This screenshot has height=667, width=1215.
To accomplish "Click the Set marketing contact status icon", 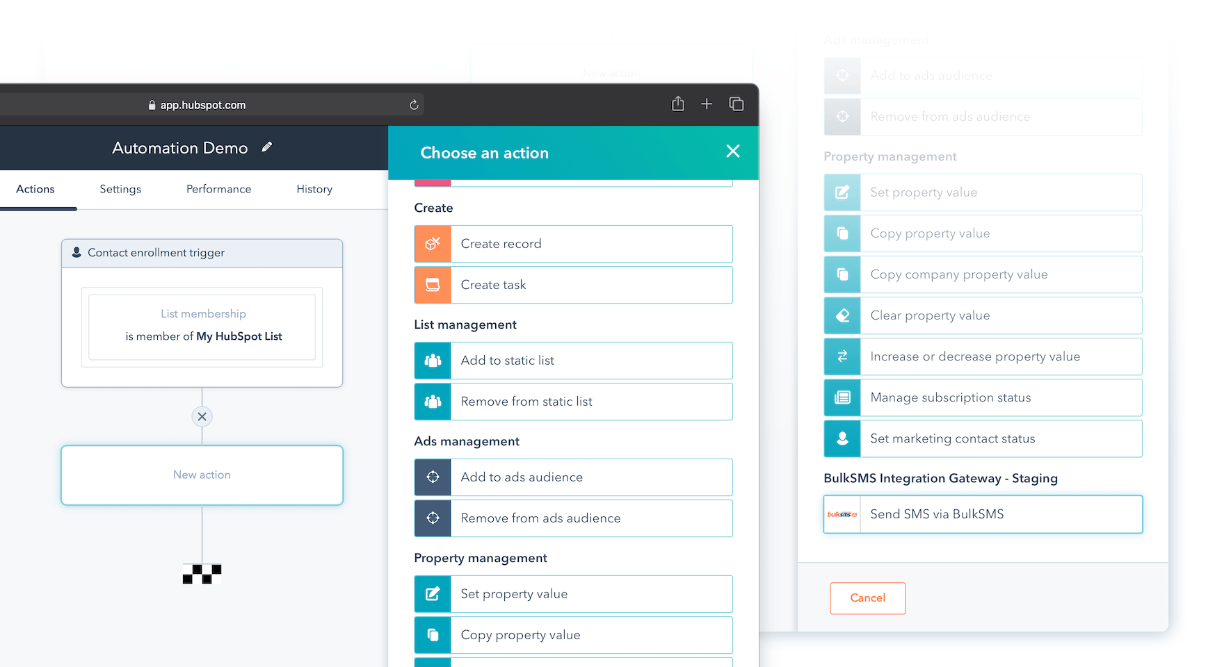I will pos(842,438).
